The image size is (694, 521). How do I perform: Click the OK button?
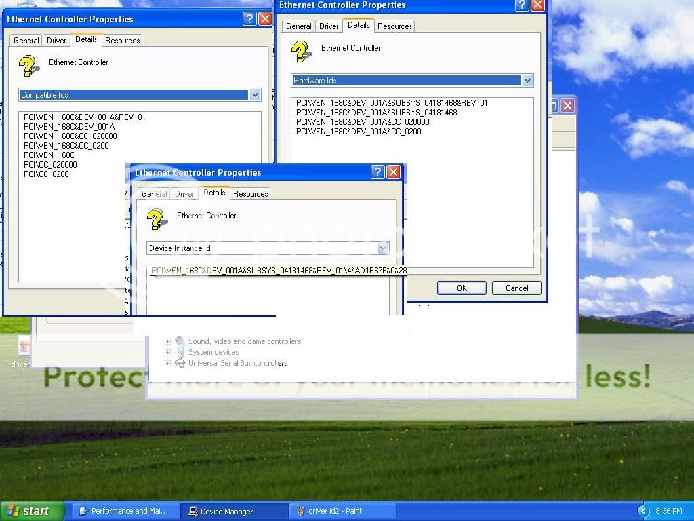click(461, 288)
